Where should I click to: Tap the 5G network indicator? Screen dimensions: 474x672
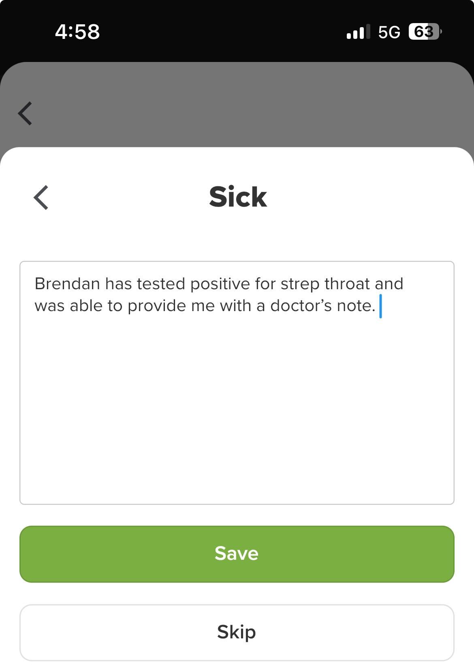pyautogui.click(x=389, y=32)
